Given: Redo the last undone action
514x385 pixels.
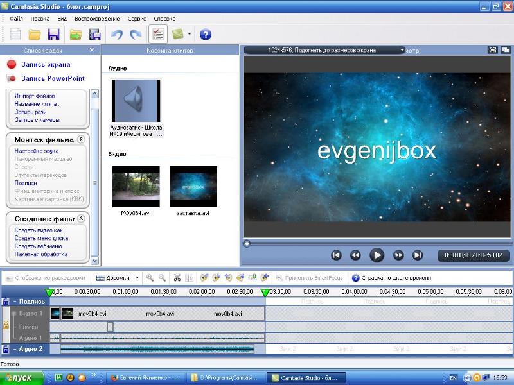Looking at the screenshot, I should (x=136, y=35).
